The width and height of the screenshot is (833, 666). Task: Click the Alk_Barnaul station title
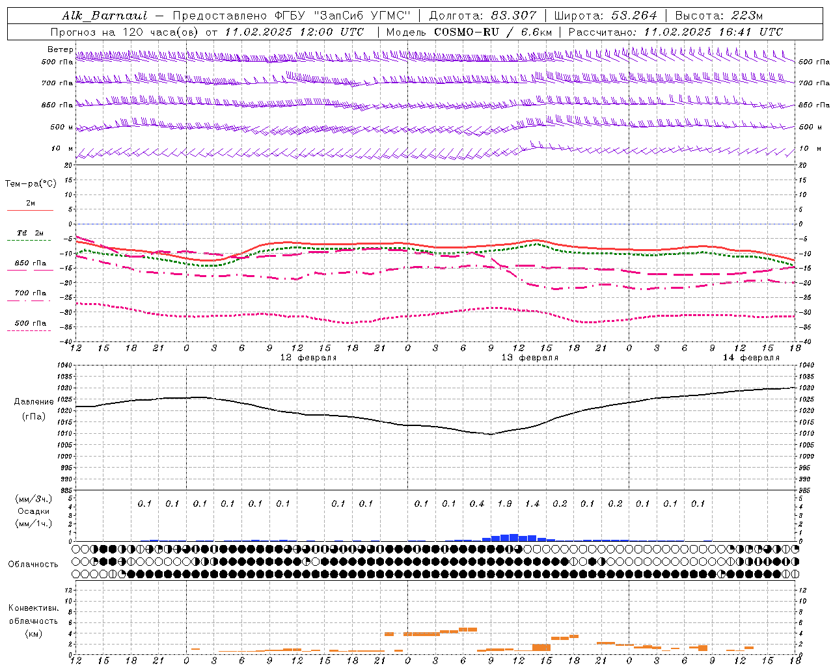(x=105, y=16)
